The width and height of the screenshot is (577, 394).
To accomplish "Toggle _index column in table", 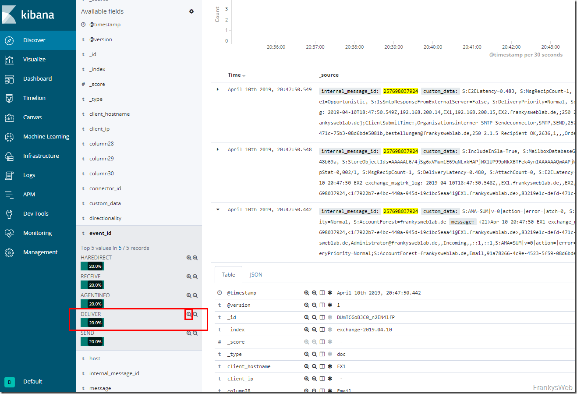I will [322, 330].
